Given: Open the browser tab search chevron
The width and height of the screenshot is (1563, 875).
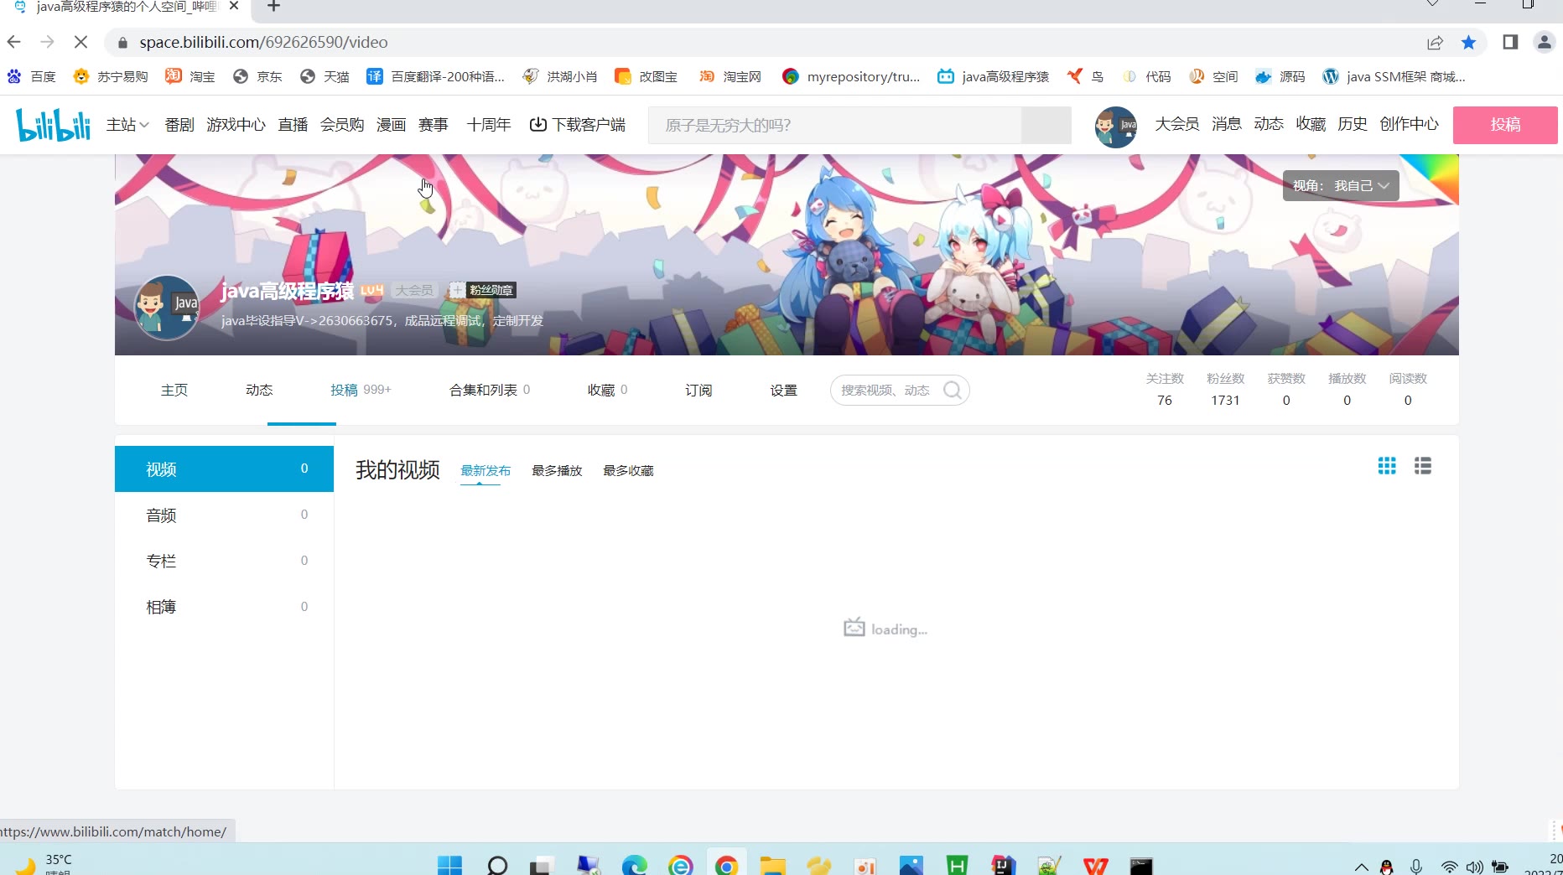Looking at the screenshot, I should [x=1433, y=5].
